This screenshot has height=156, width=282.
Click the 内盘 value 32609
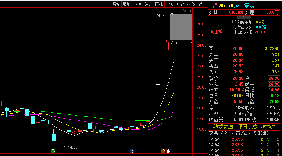(273, 102)
